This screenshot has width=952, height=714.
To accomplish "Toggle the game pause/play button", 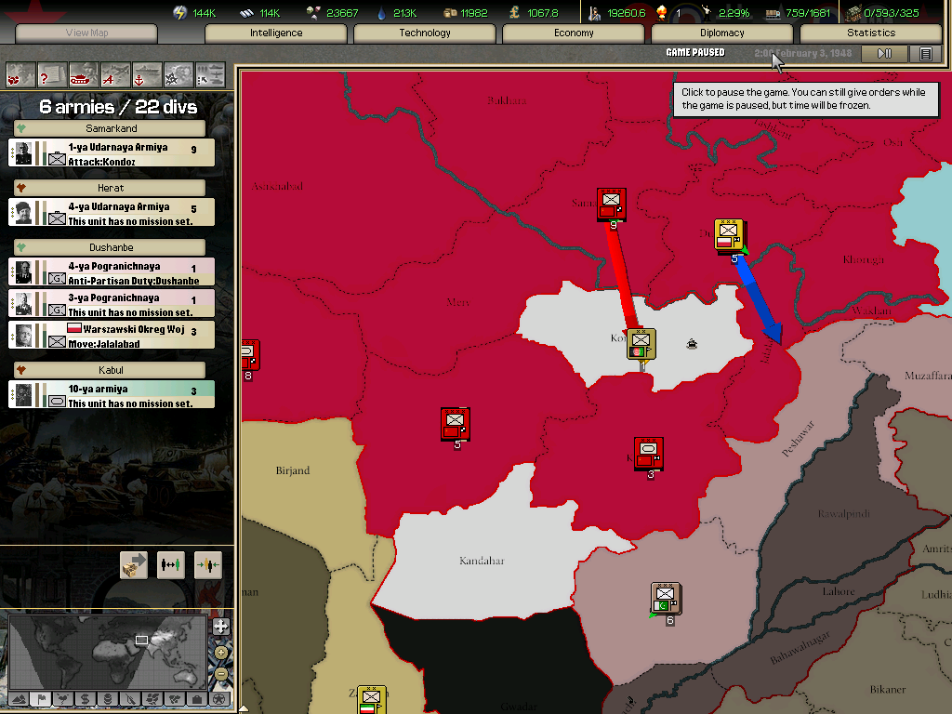I will tap(884, 54).
